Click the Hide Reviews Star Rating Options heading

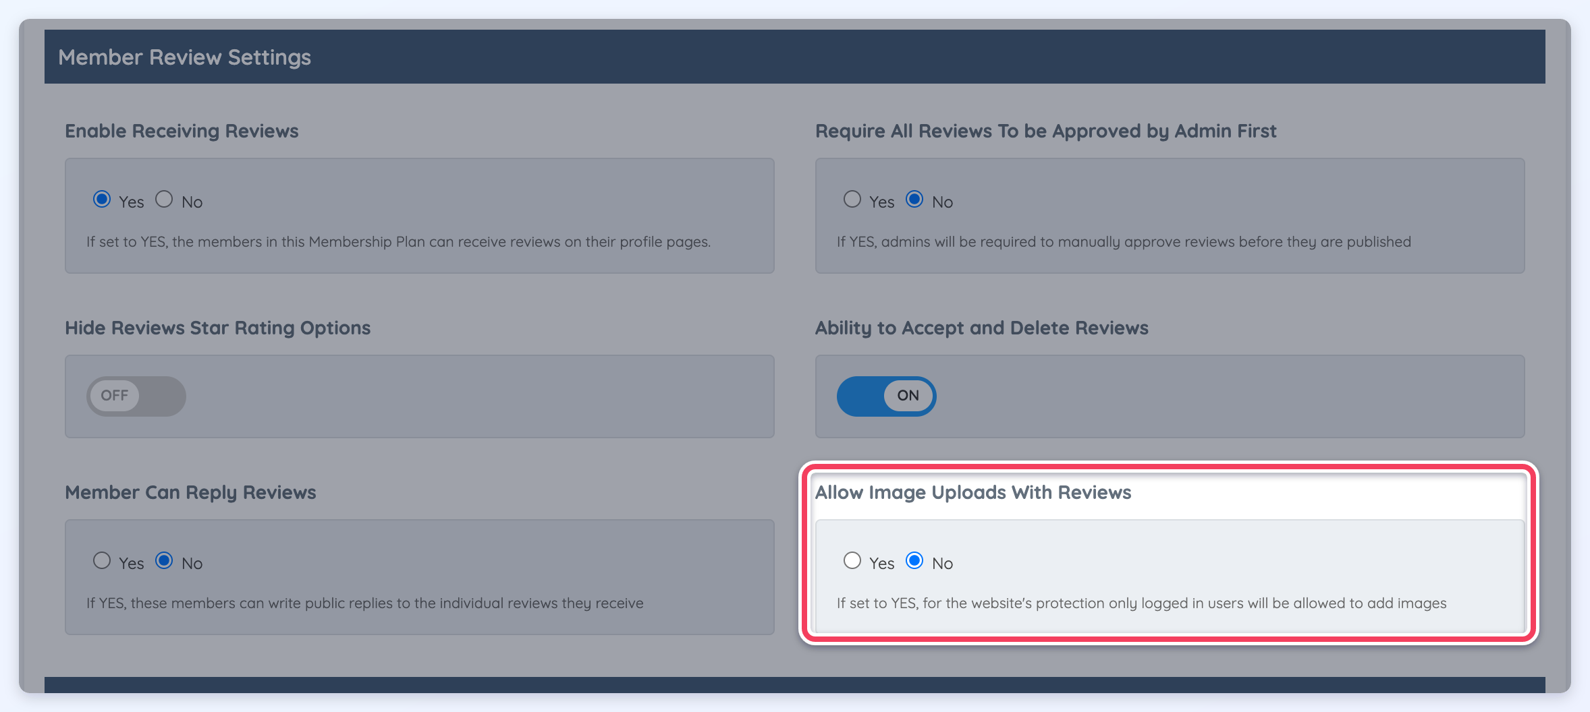(218, 328)
